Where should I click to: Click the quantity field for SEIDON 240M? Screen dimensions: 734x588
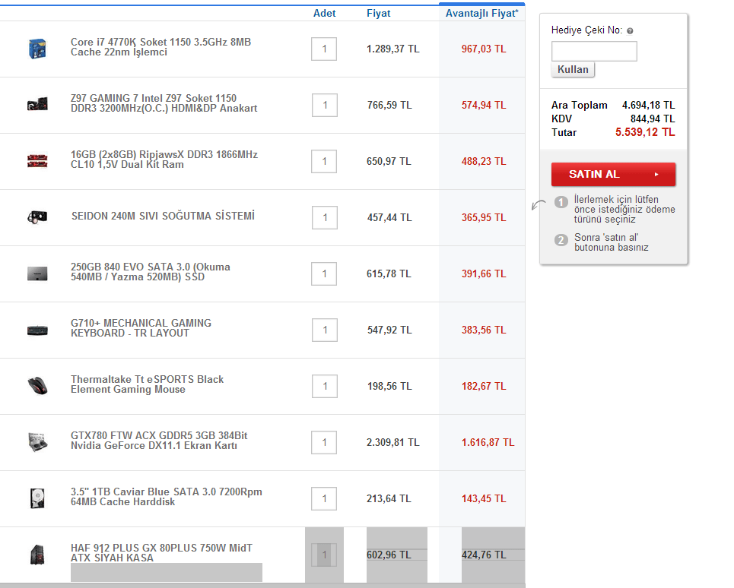click(x=324, y=217)
